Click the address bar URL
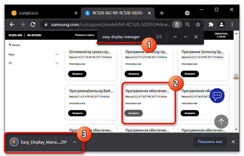This screenshot has height=156, width=244. point(111,24)
